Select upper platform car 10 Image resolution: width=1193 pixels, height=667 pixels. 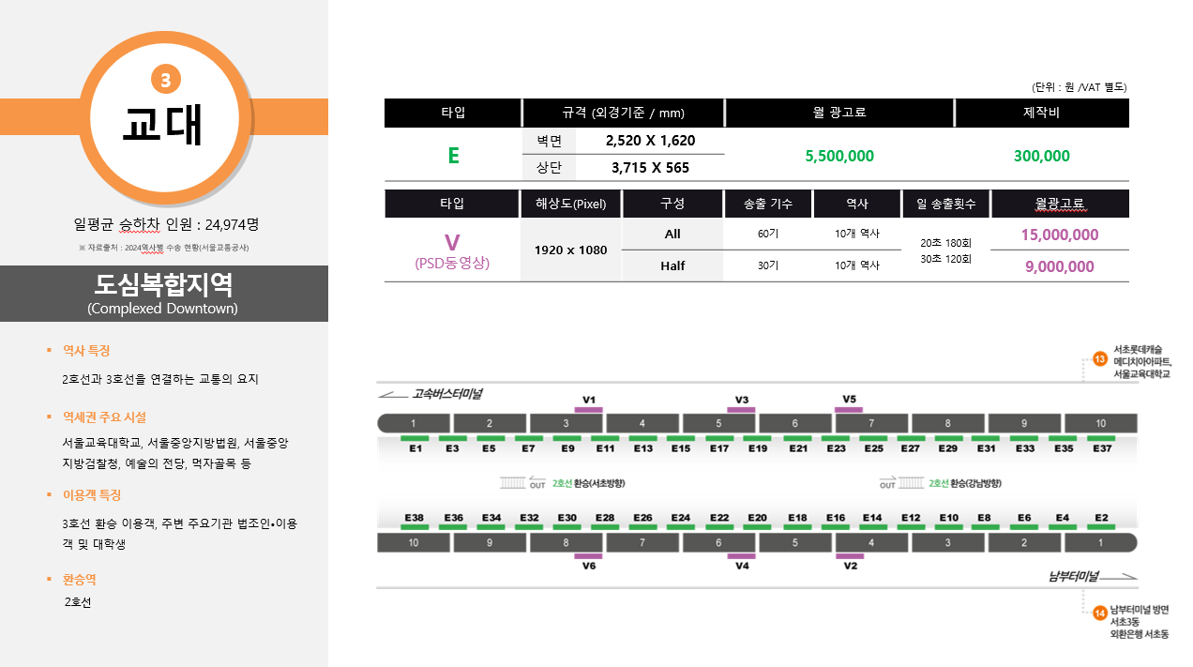pos(1101,423)
